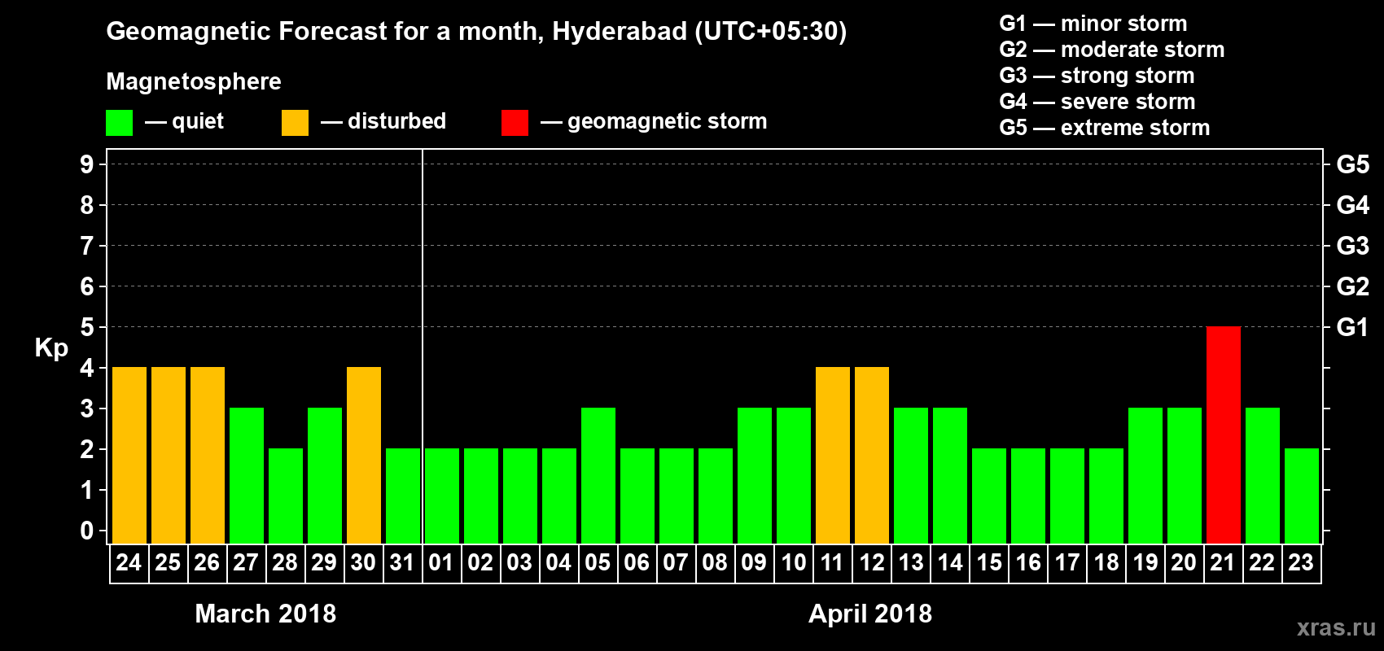Select the orange bar for April 11
This screenshot has height=651, width=1384.
point(833,456)
